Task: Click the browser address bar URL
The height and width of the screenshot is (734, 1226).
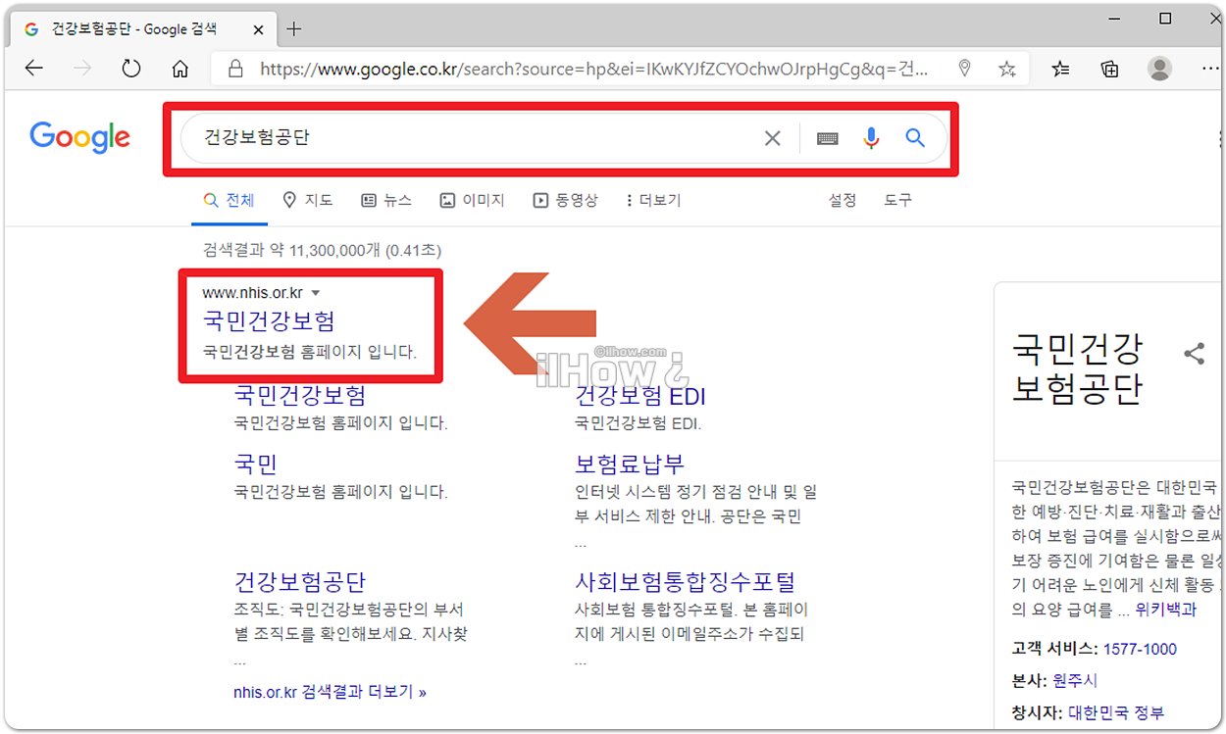Action: pos(593,69)
